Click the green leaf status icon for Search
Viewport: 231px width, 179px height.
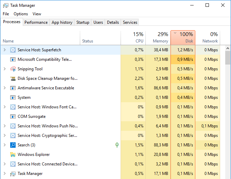coord(117,145)
